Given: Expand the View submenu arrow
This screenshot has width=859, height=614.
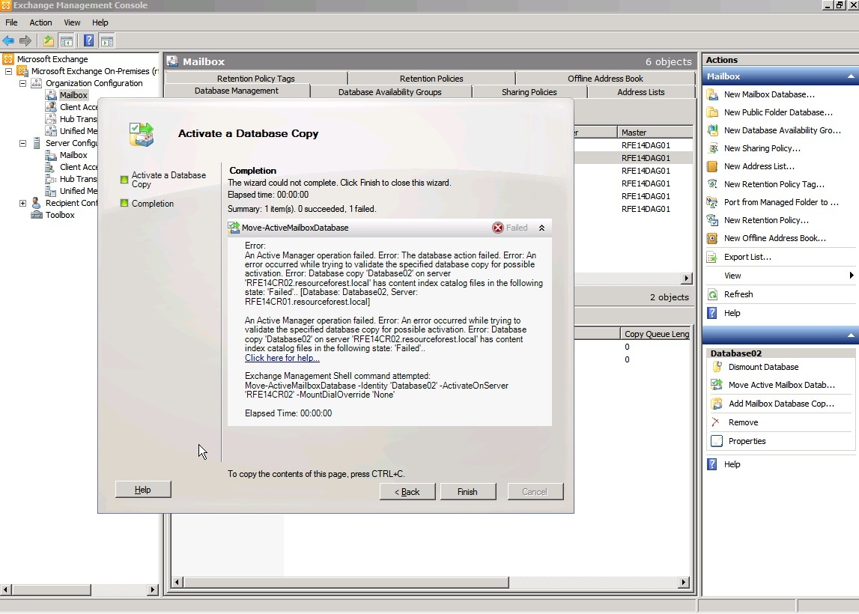Looking at the screenshot, I should tap(852, 276).
